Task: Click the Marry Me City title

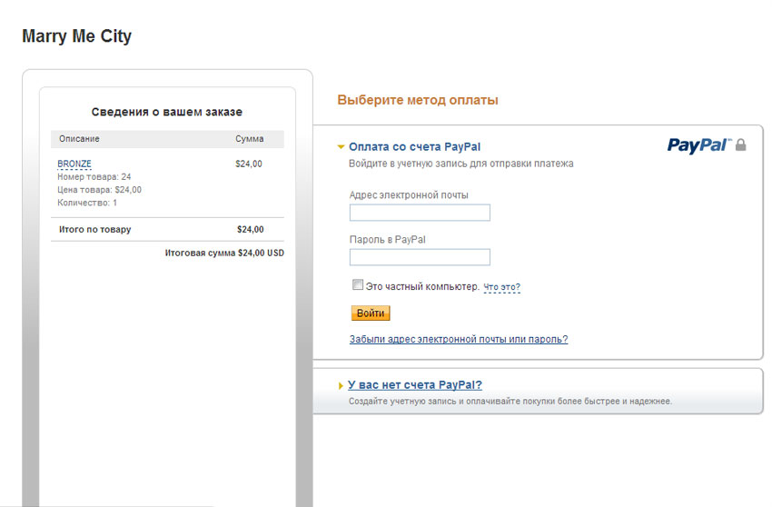Action: point(77,36)
